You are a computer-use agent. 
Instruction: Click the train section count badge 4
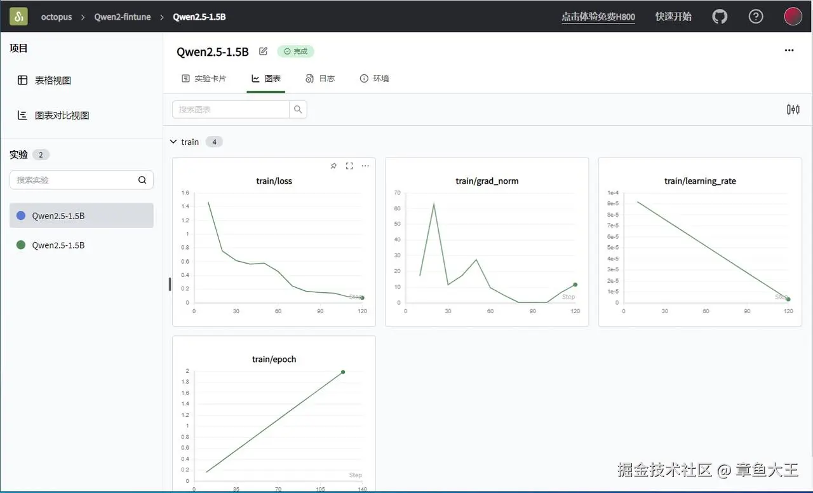(x=214, y=142)
